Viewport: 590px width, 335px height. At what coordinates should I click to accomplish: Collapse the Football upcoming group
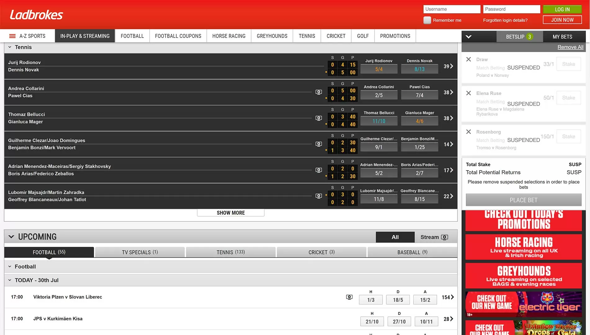[x=10, y=266]
